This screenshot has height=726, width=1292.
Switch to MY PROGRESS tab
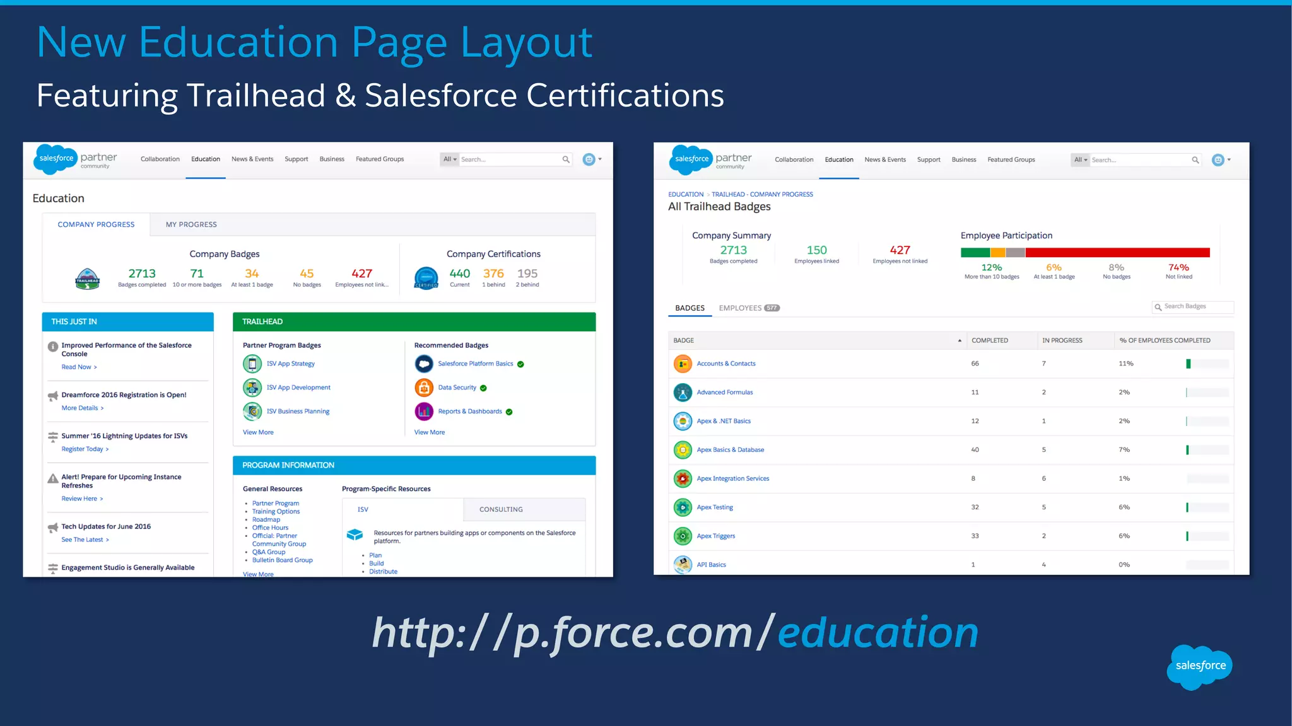191,224
